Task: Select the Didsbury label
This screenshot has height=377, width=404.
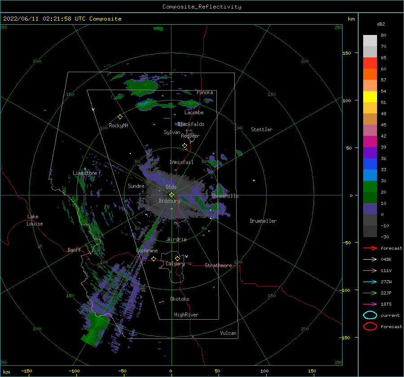Action: coord(169,201)
